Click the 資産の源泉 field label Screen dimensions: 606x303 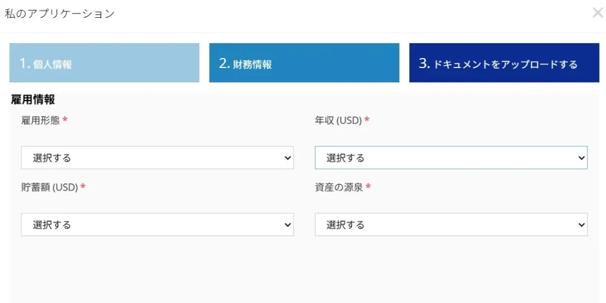coord(339,187)
